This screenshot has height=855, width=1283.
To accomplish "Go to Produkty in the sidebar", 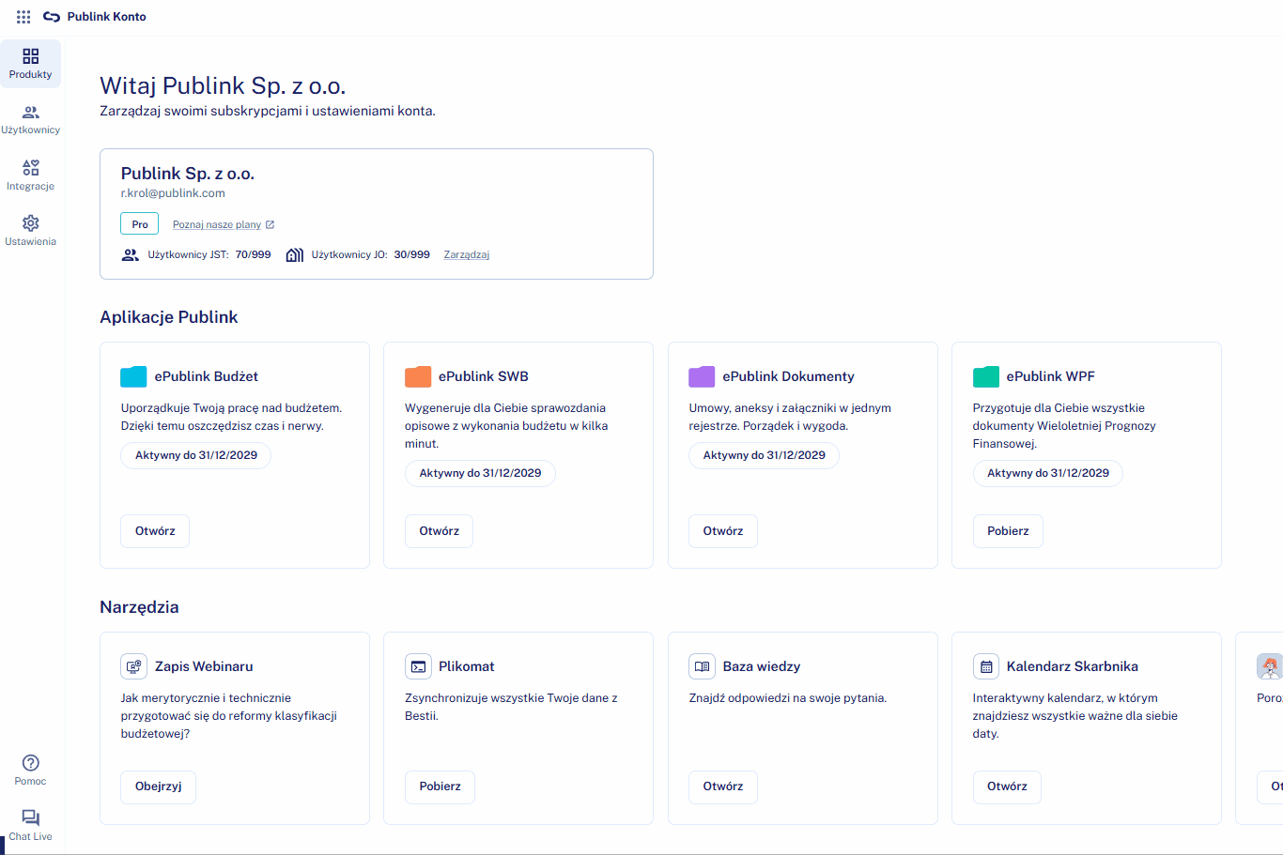I will 31,64.
